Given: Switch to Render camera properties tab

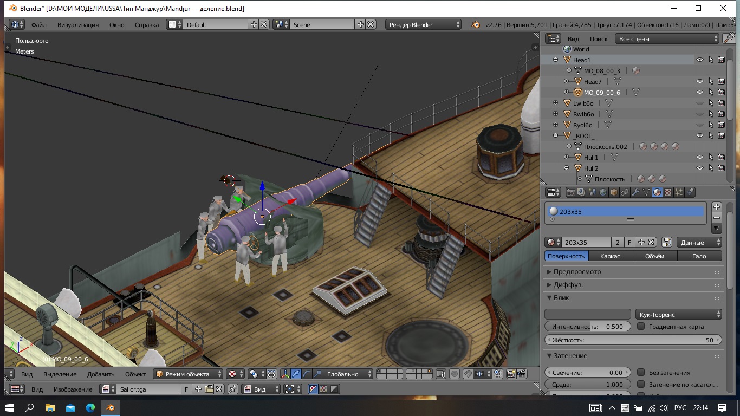Looking at the screenshot, I should [x=570, y=192].
